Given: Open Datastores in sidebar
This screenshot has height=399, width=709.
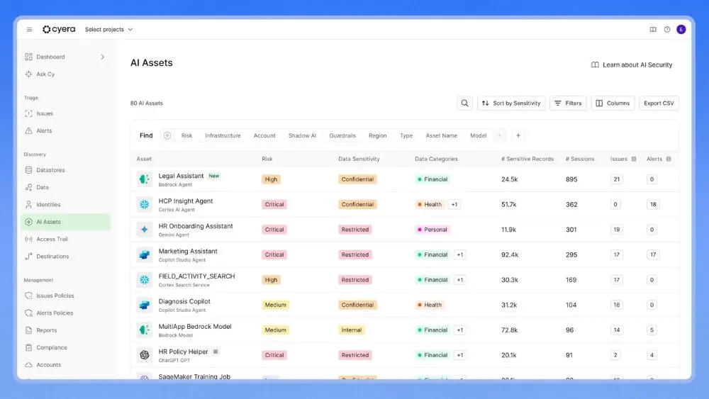Looking at the screenshot, I should coord(50,170).
